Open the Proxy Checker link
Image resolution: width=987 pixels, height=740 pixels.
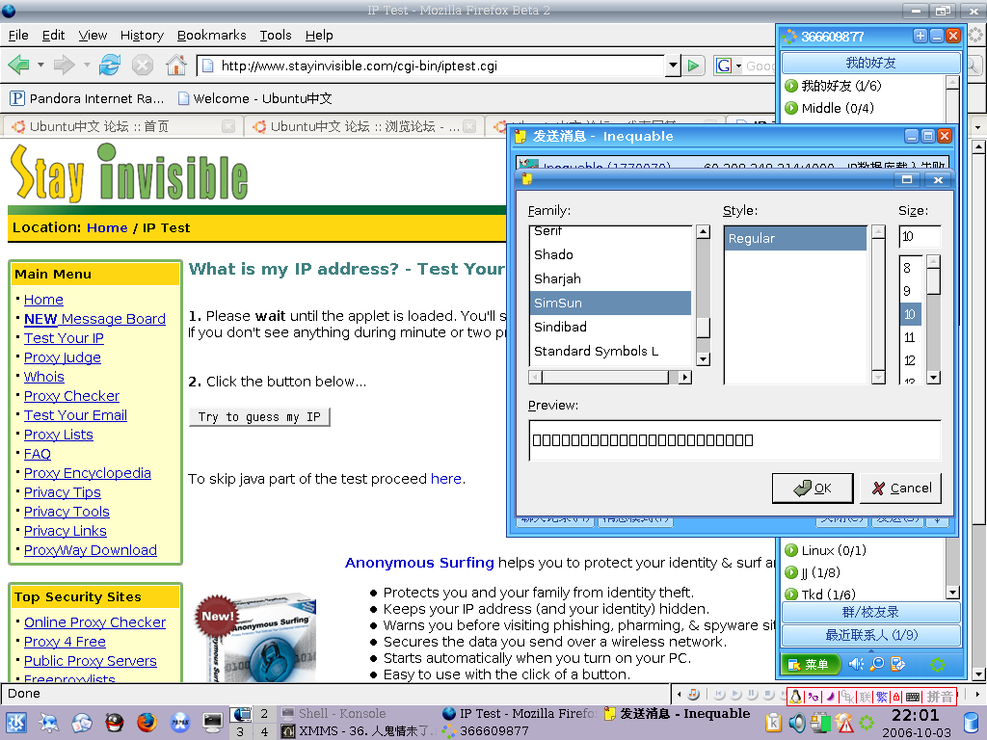point(71,396)
